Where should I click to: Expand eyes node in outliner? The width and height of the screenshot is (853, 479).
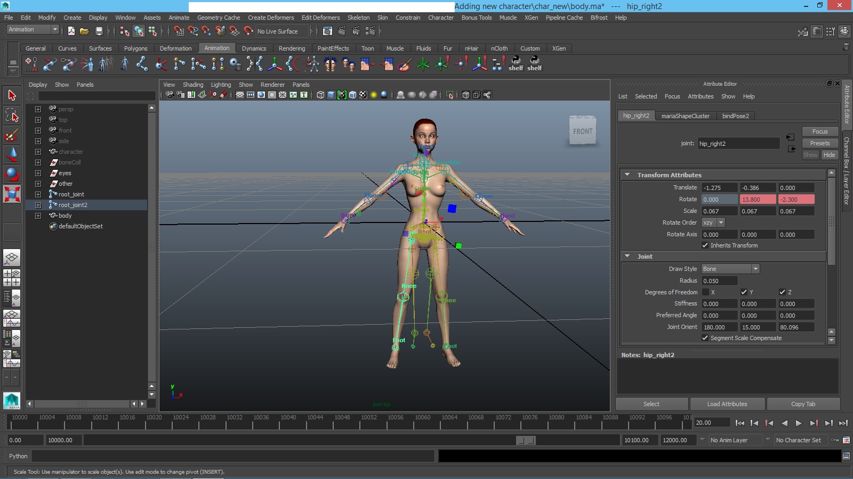coord(38,173)
